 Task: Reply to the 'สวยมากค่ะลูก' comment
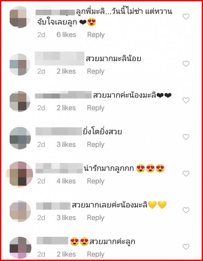pyautogui.click(x=96, y=254)
